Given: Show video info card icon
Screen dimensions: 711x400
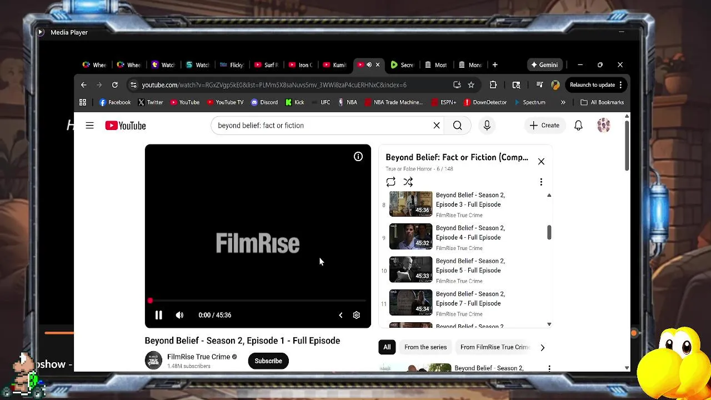Looking at the screenshot, I should coord(358,157).
